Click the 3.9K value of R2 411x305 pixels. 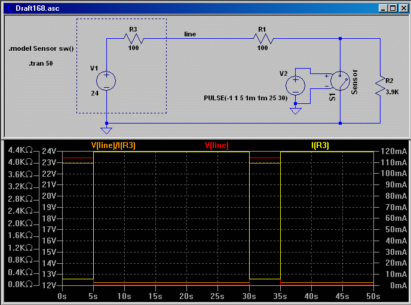point(392,92)
